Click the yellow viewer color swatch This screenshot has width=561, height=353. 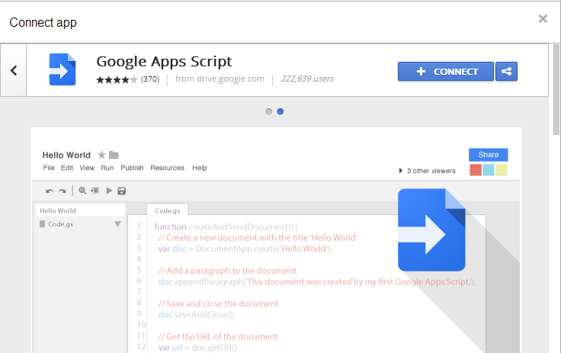[502, 170]
